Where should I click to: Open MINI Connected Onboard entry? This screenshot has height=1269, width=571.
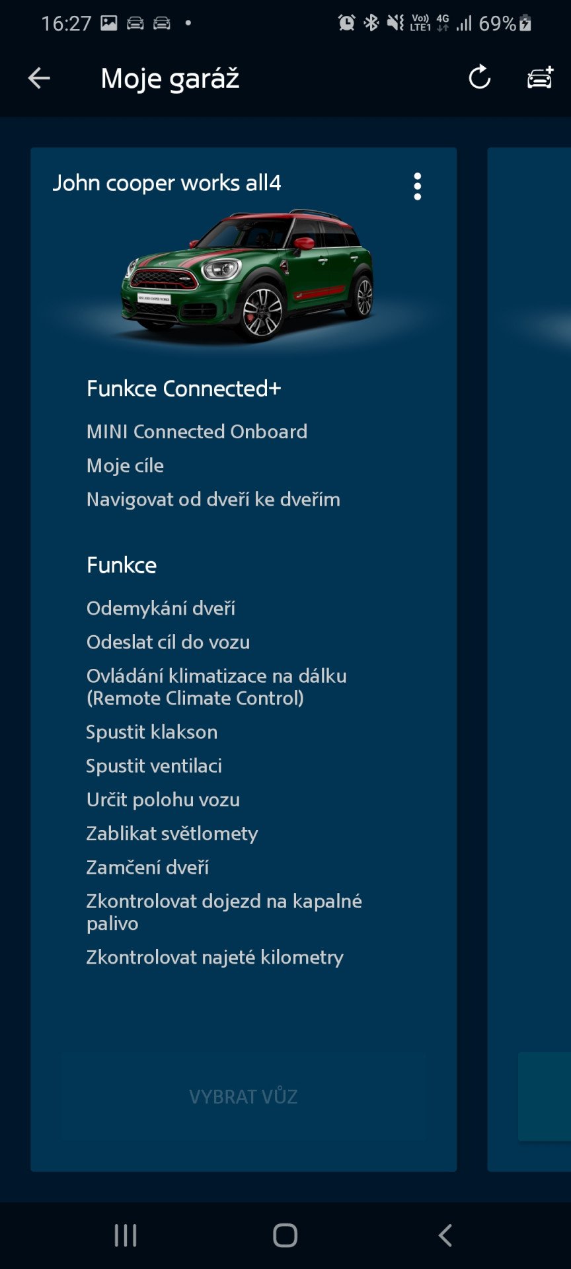197,432
